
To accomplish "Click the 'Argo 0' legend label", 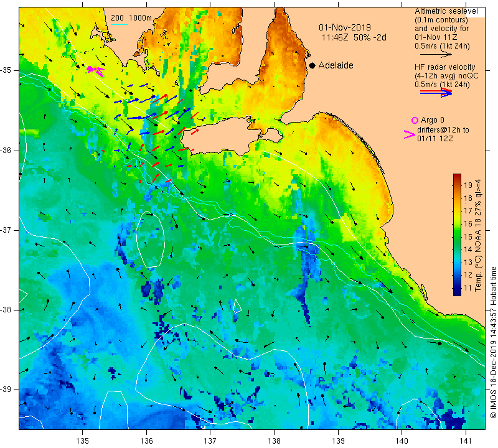I will [432, 120].
